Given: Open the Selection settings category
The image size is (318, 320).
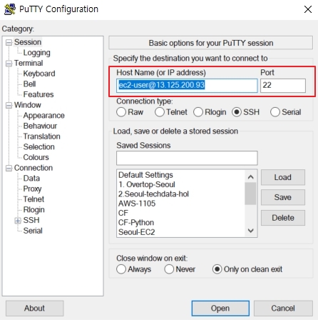Looking at the screenshot, I should tap(39, 147).
